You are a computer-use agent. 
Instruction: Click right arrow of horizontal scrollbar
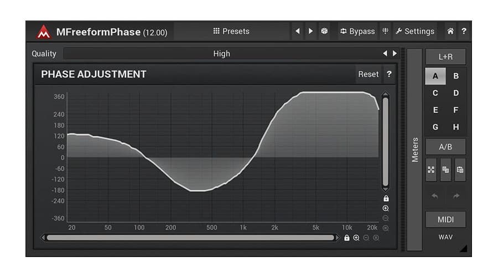tap(338, 238)
